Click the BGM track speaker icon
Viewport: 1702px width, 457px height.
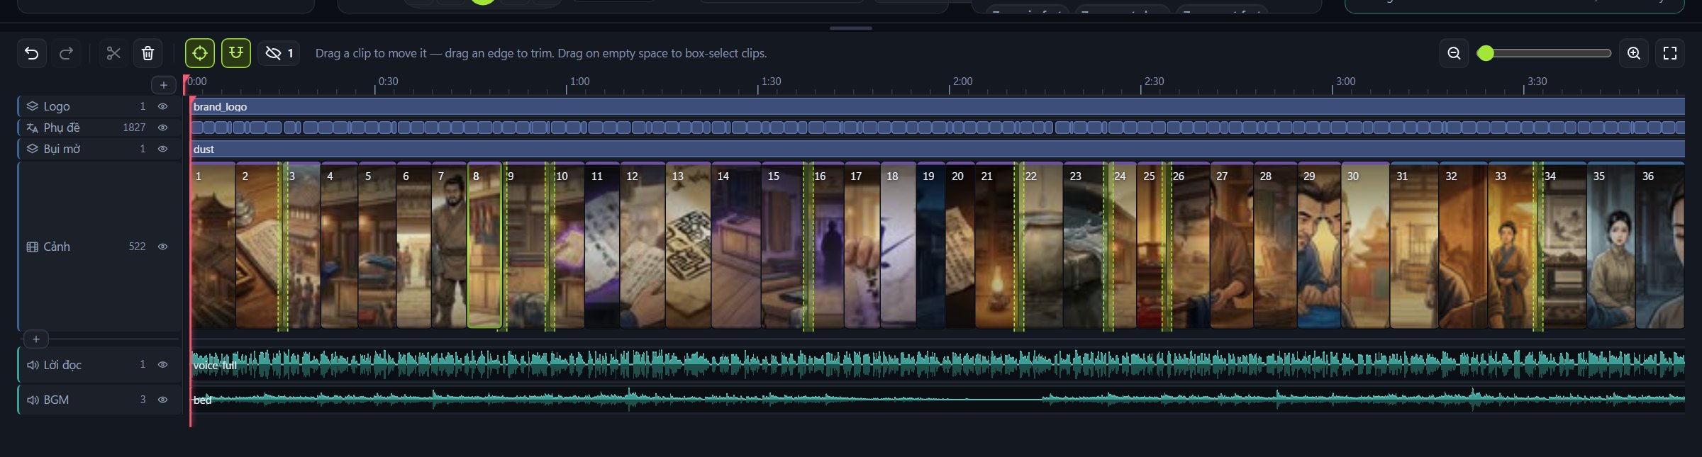point(32,400)
